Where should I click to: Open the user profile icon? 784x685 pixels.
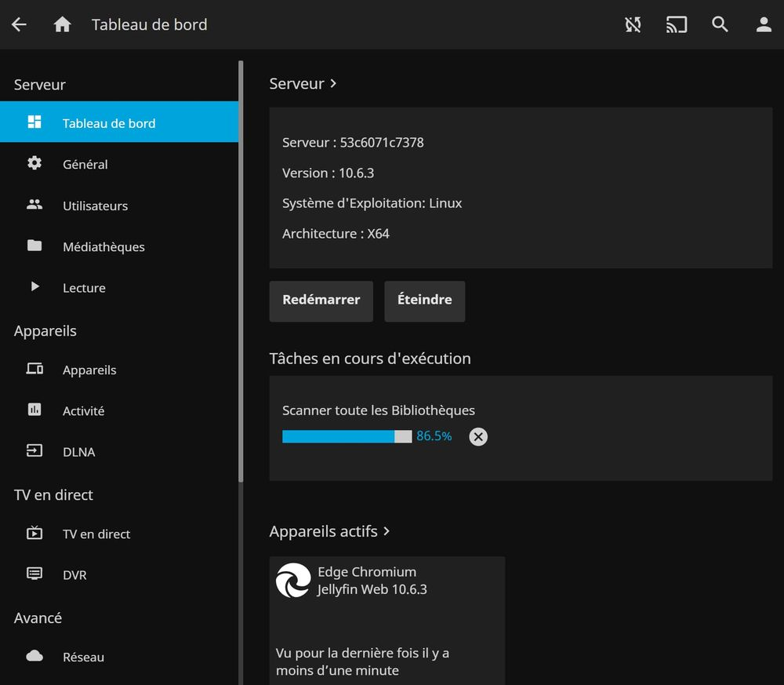(764, 24)
